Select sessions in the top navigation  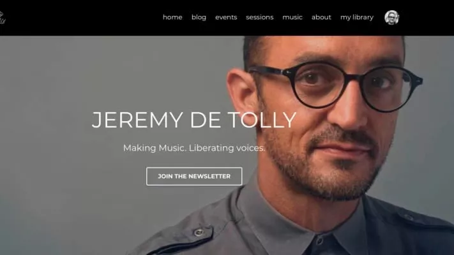click(x=260, y=17)
